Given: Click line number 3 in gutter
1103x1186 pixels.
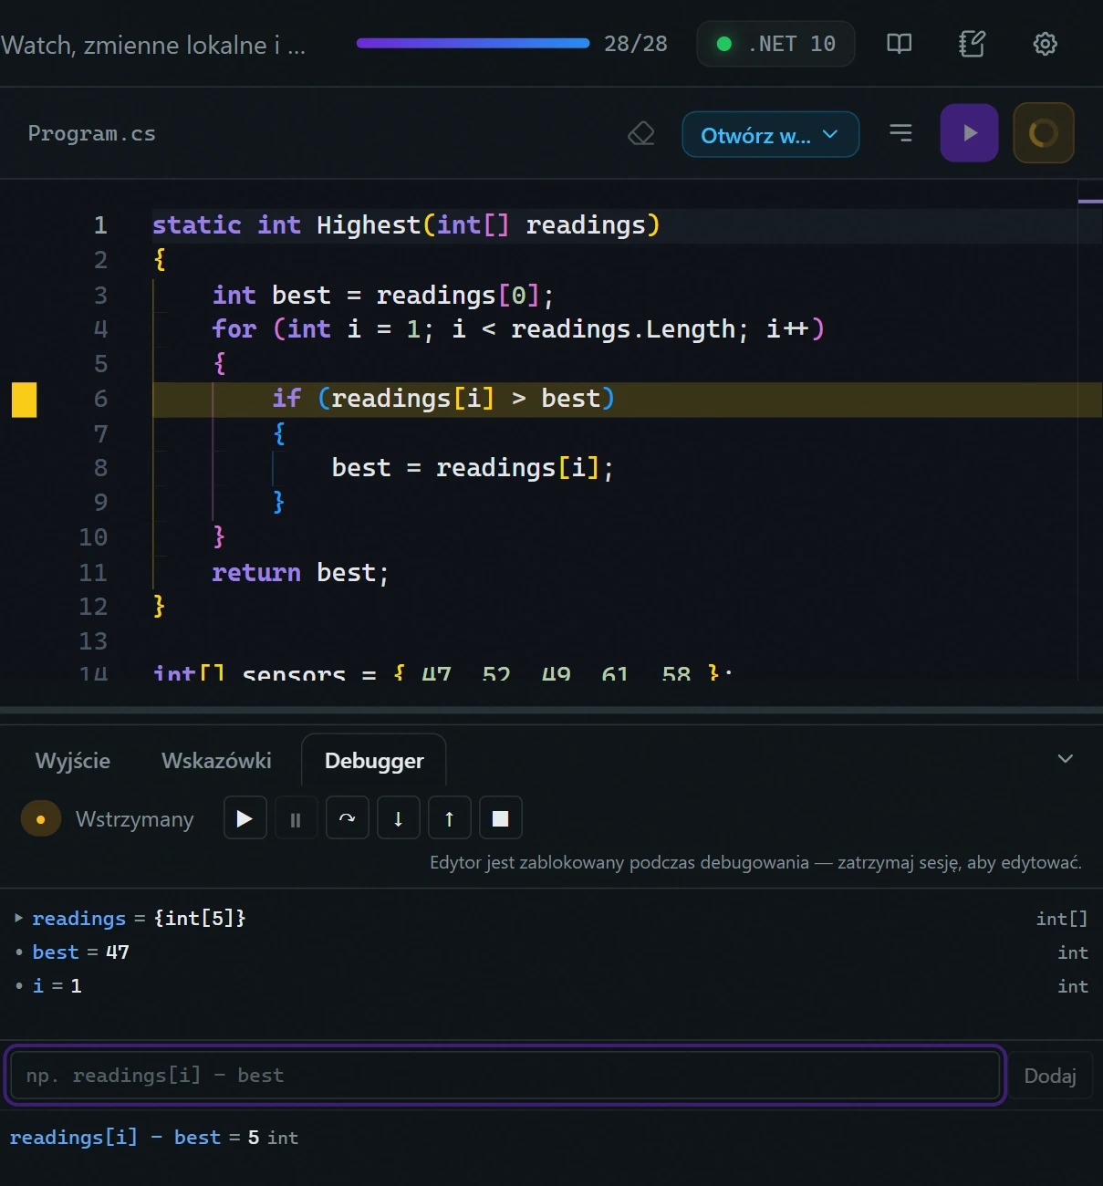Looking at the screenshot, I should (100, 296).
